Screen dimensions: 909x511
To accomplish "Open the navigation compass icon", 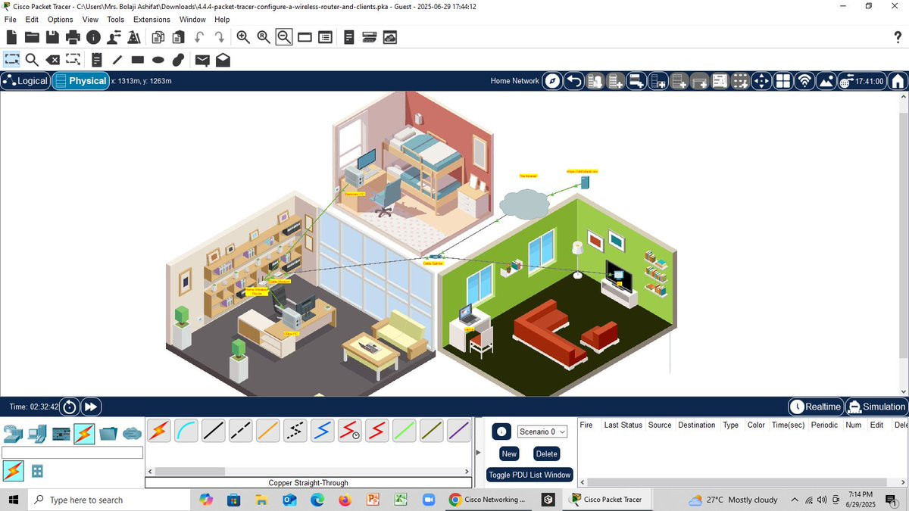I will click(x=553, y=81).
